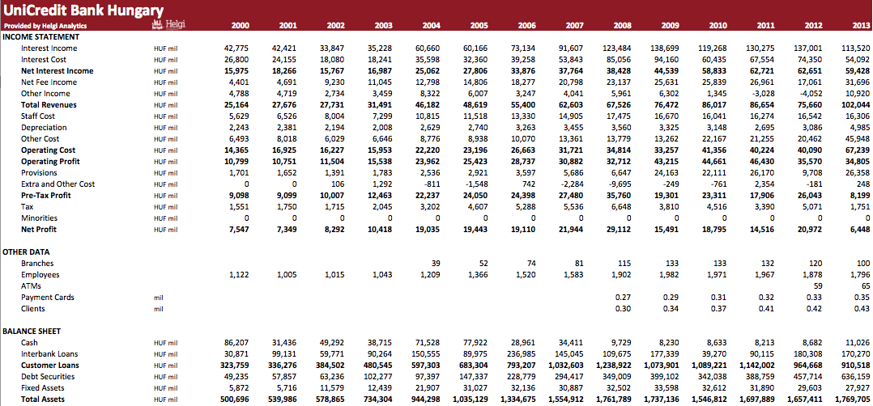Click Employees value 1,982

[669, 275]
